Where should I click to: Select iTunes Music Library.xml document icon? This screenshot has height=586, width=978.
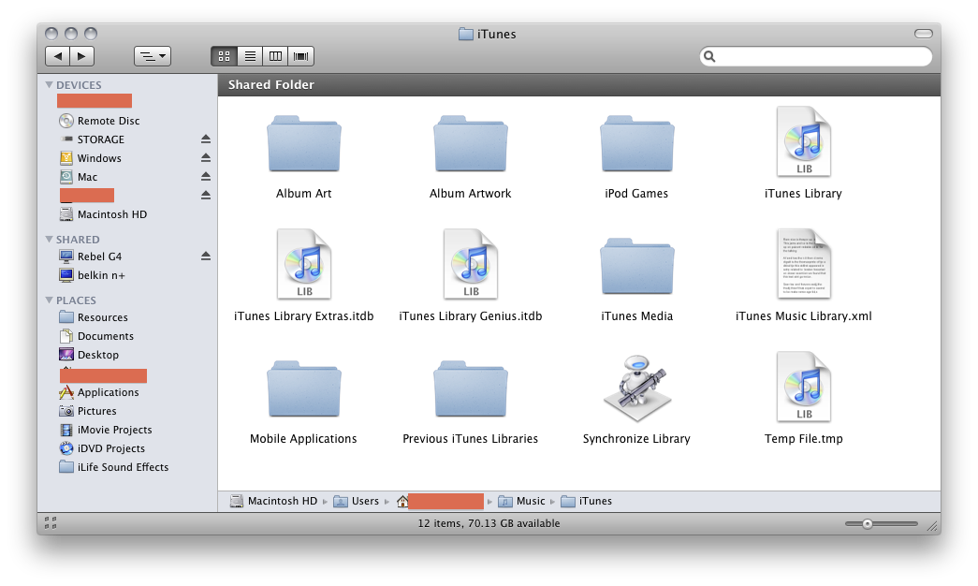[804, 264]
